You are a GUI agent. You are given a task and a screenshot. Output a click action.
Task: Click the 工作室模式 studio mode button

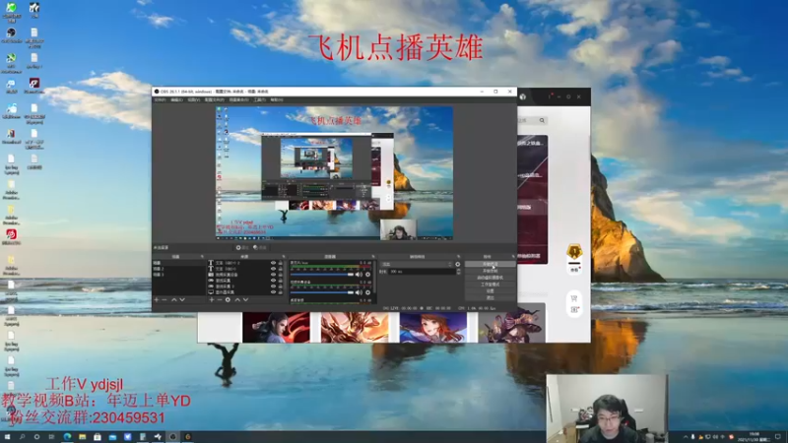(x=490, y=285)
